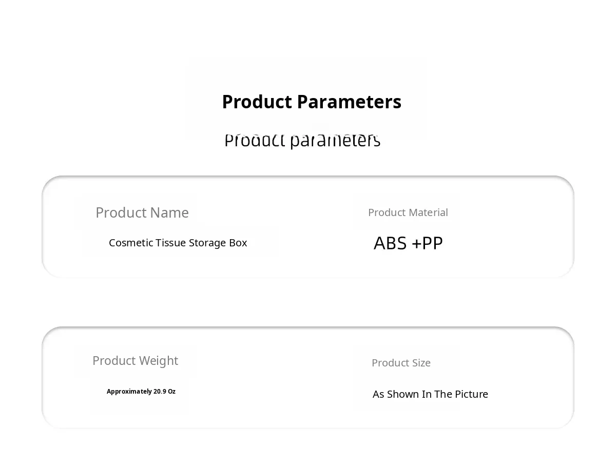This screenshot has width=616, height=466.
Task: Click the "ABS +PP" material value
Action: click(x=408, y=243)
